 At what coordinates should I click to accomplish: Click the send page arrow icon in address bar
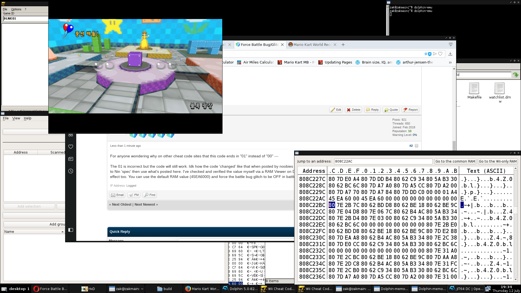[x=435, y=54]
